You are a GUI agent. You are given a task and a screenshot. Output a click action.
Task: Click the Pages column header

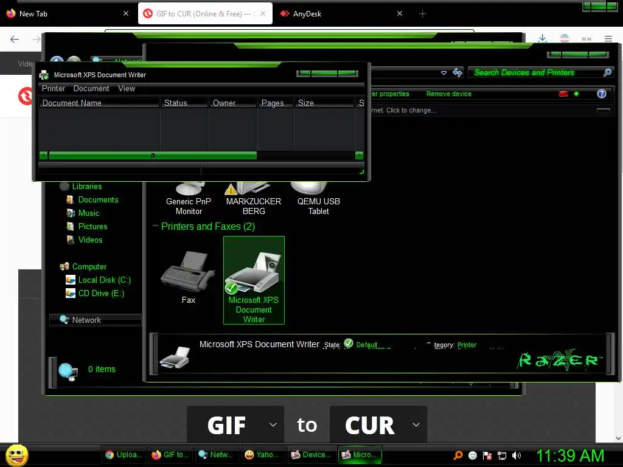[x=276, y=103]
